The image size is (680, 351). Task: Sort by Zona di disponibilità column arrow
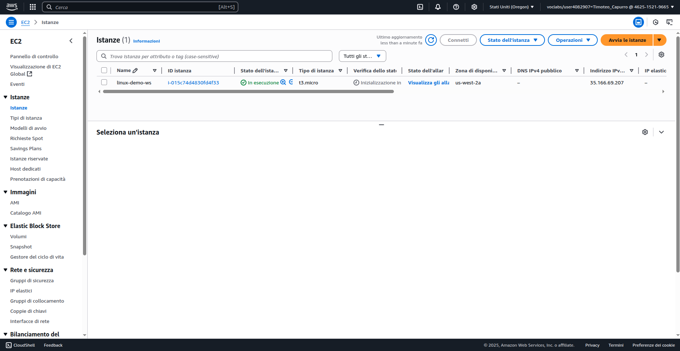click(504, 71)
